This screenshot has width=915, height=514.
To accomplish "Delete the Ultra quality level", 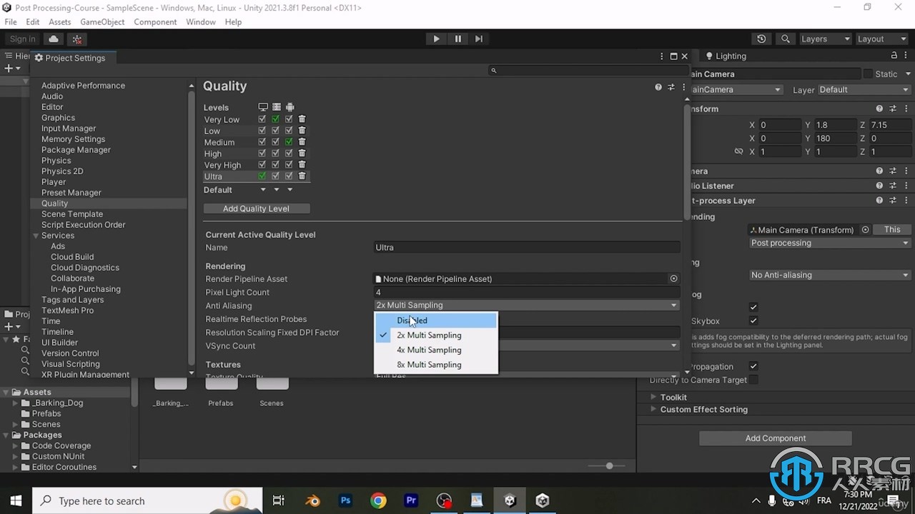I will pyautogui.click(x=302, y=176).
